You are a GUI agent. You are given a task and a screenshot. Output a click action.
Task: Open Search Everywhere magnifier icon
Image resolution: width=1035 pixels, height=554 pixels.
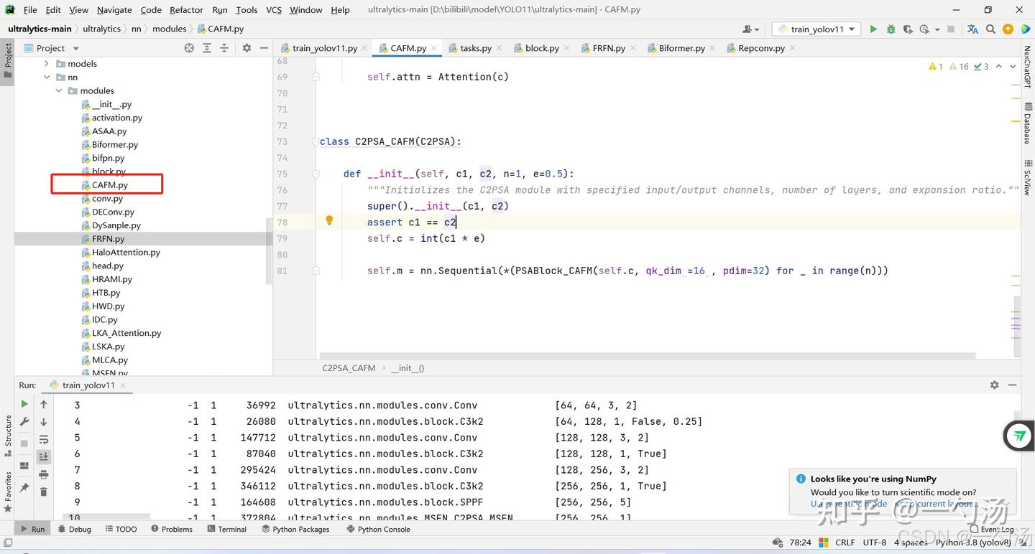click(x=990, y=29)
